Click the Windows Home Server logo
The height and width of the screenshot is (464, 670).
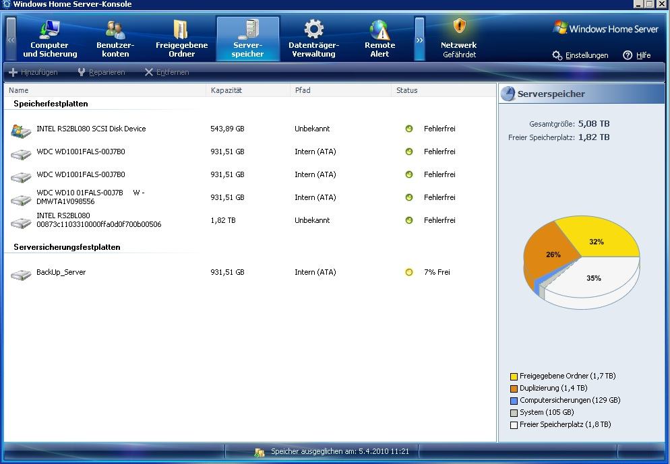605,28
